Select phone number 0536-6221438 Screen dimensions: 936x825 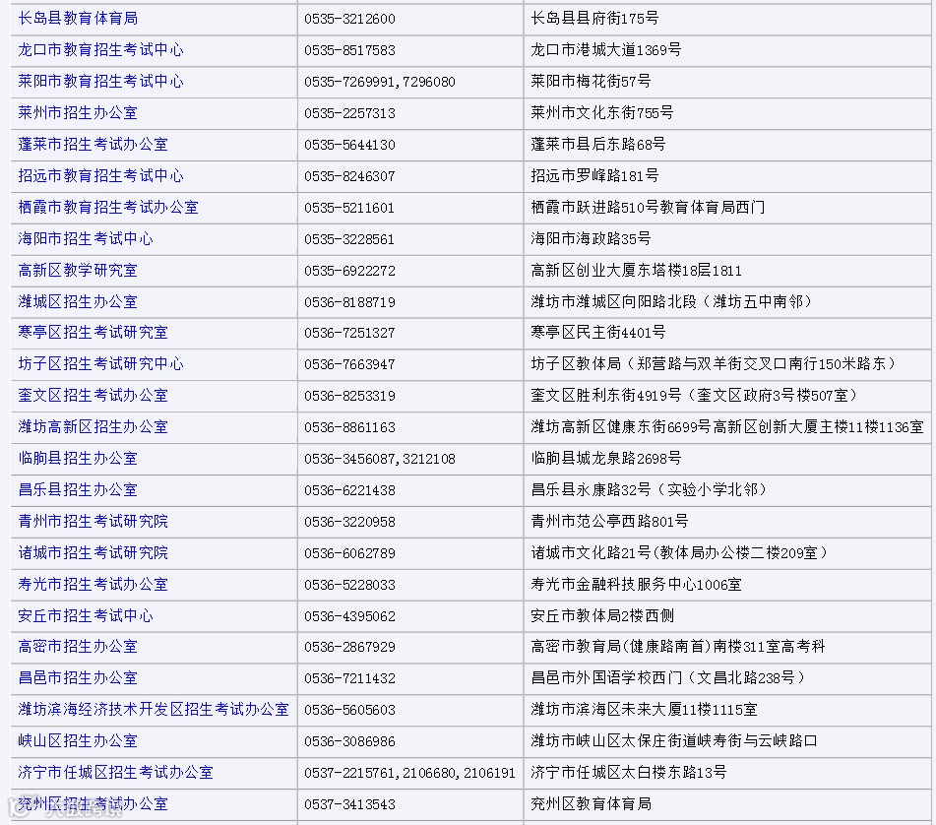(x=349, y=490)
